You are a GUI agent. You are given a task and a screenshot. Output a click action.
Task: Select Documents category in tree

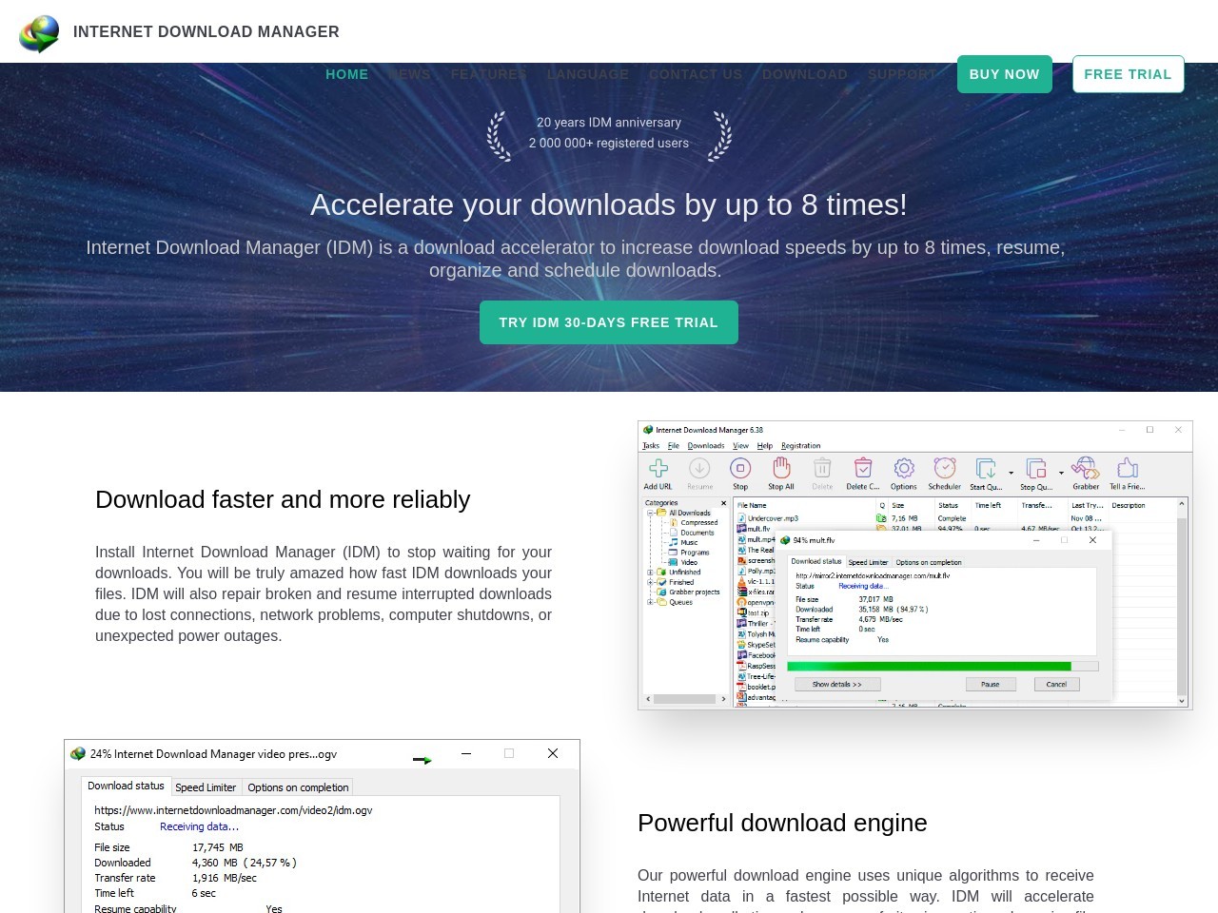(697, 533)
